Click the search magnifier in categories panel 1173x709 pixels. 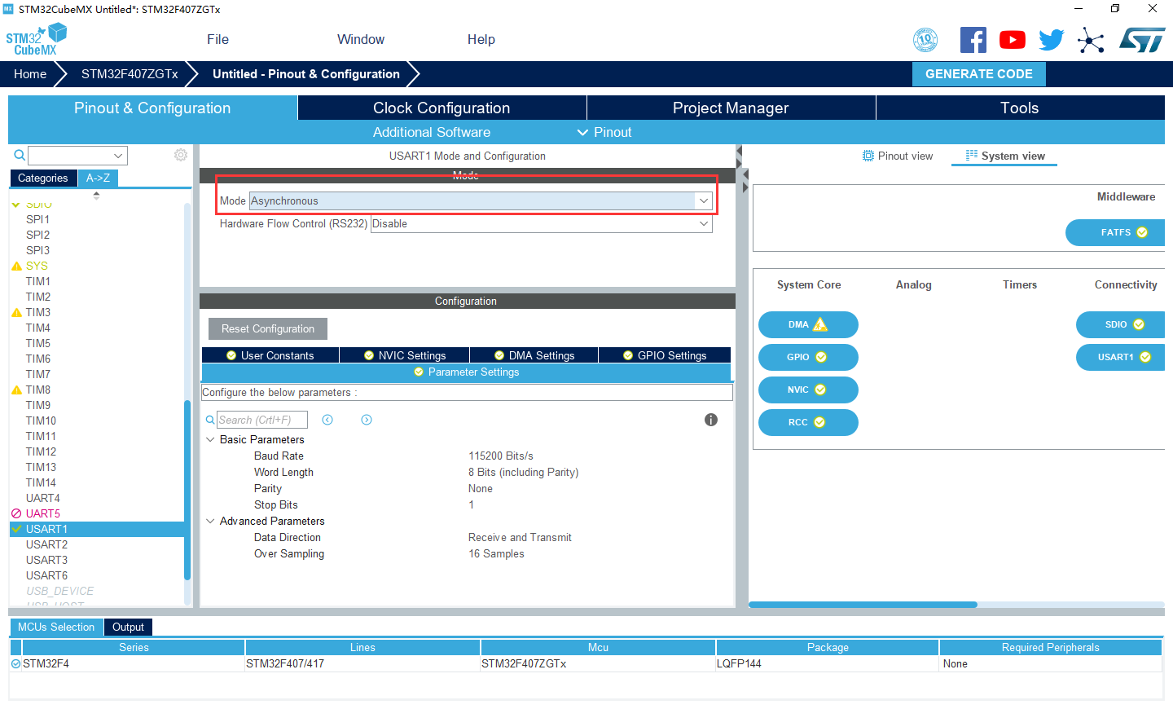(20, 155)
